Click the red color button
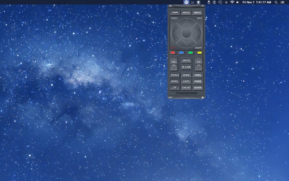289x181 pixels. point(173,53)
